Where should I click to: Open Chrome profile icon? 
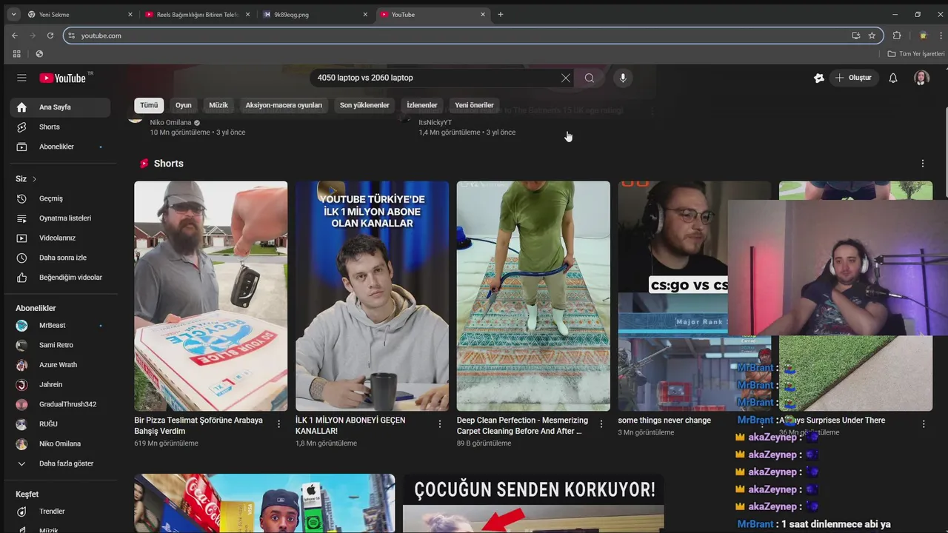(923, 36)
